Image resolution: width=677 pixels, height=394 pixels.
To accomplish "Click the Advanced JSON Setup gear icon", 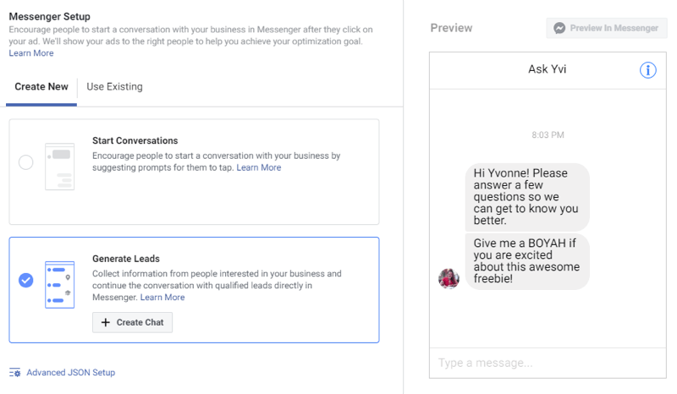I will 14,372.
